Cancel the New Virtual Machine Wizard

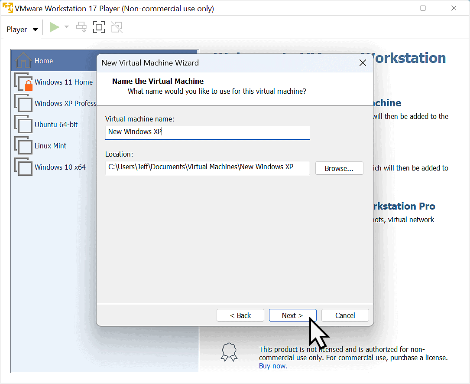click(x=345, y=315)
